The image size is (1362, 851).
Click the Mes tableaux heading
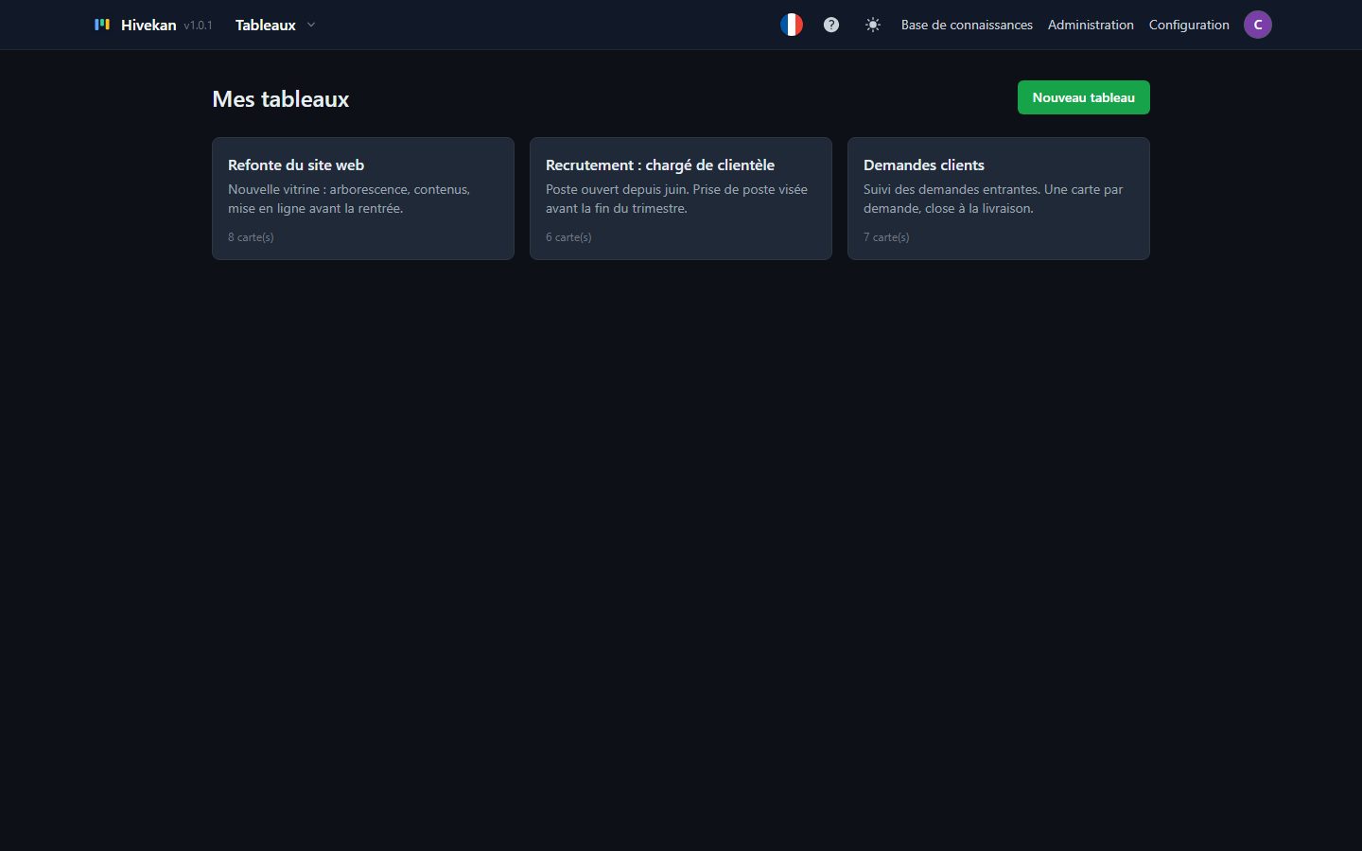click(281, 99)
